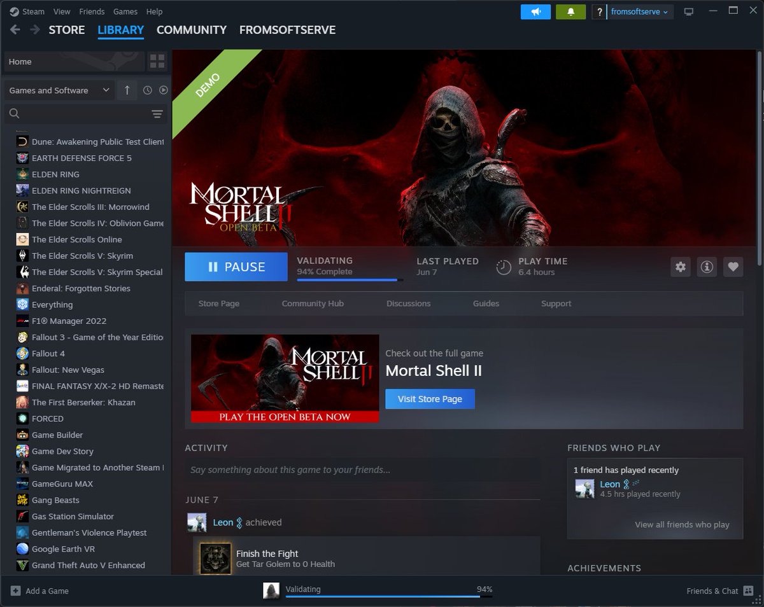Pause the validation with the PAUSE button
Image resolution: width=764 pixels, height=607 pixels.
(236, 267)
